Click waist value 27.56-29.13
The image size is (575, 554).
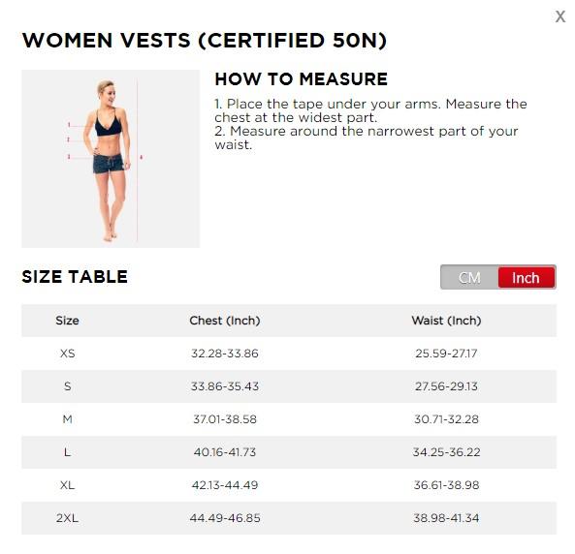point(446,386)
